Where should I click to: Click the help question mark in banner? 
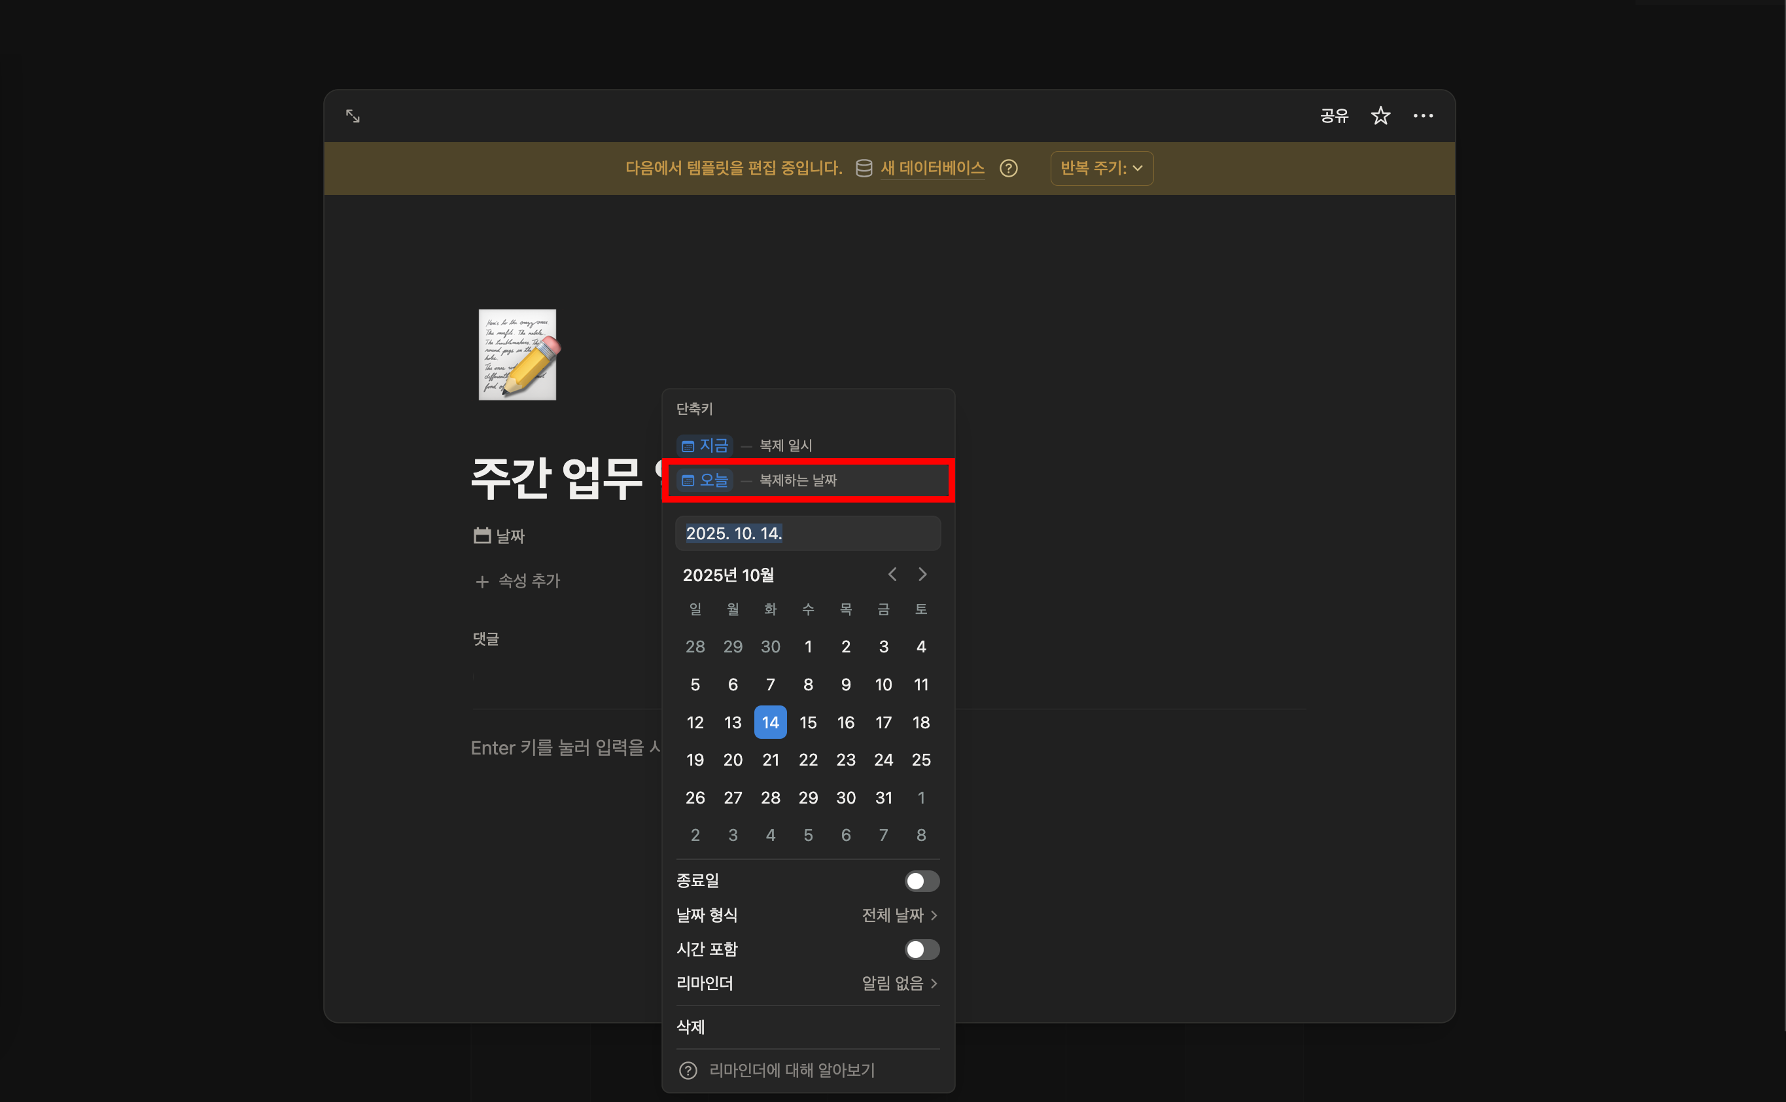1009,168
